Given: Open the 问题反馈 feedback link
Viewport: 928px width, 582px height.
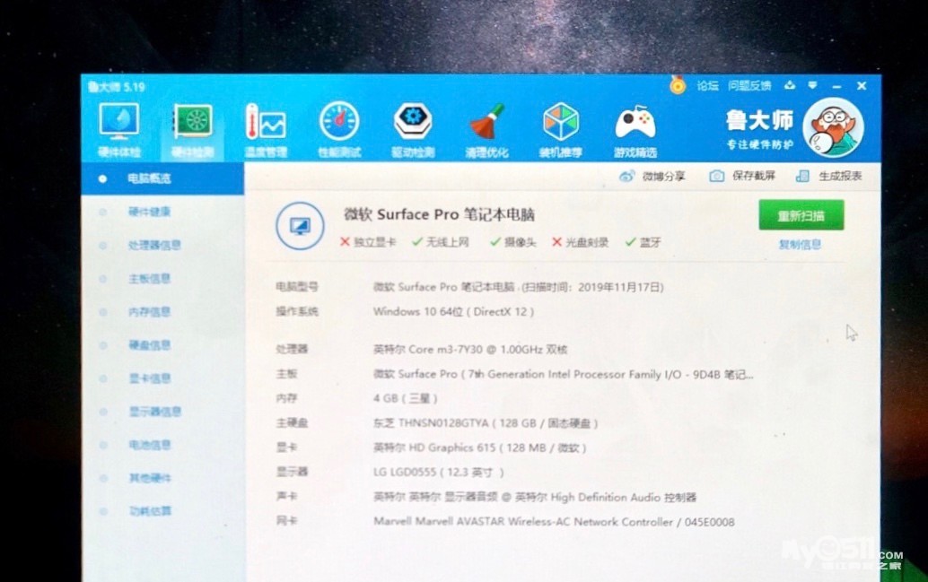Looking at the screenshot, I should [x=749, y=86].
